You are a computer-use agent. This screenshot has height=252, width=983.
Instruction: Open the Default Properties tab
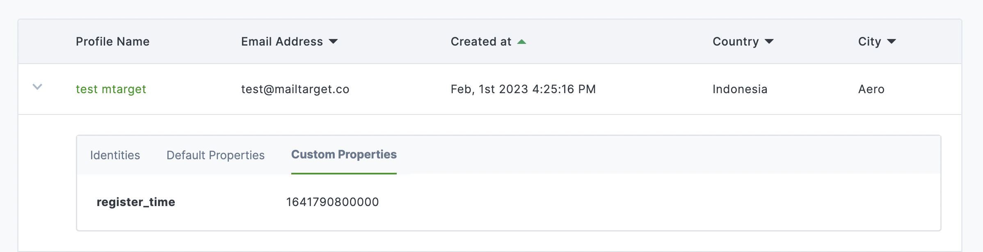tap(215, 155)
